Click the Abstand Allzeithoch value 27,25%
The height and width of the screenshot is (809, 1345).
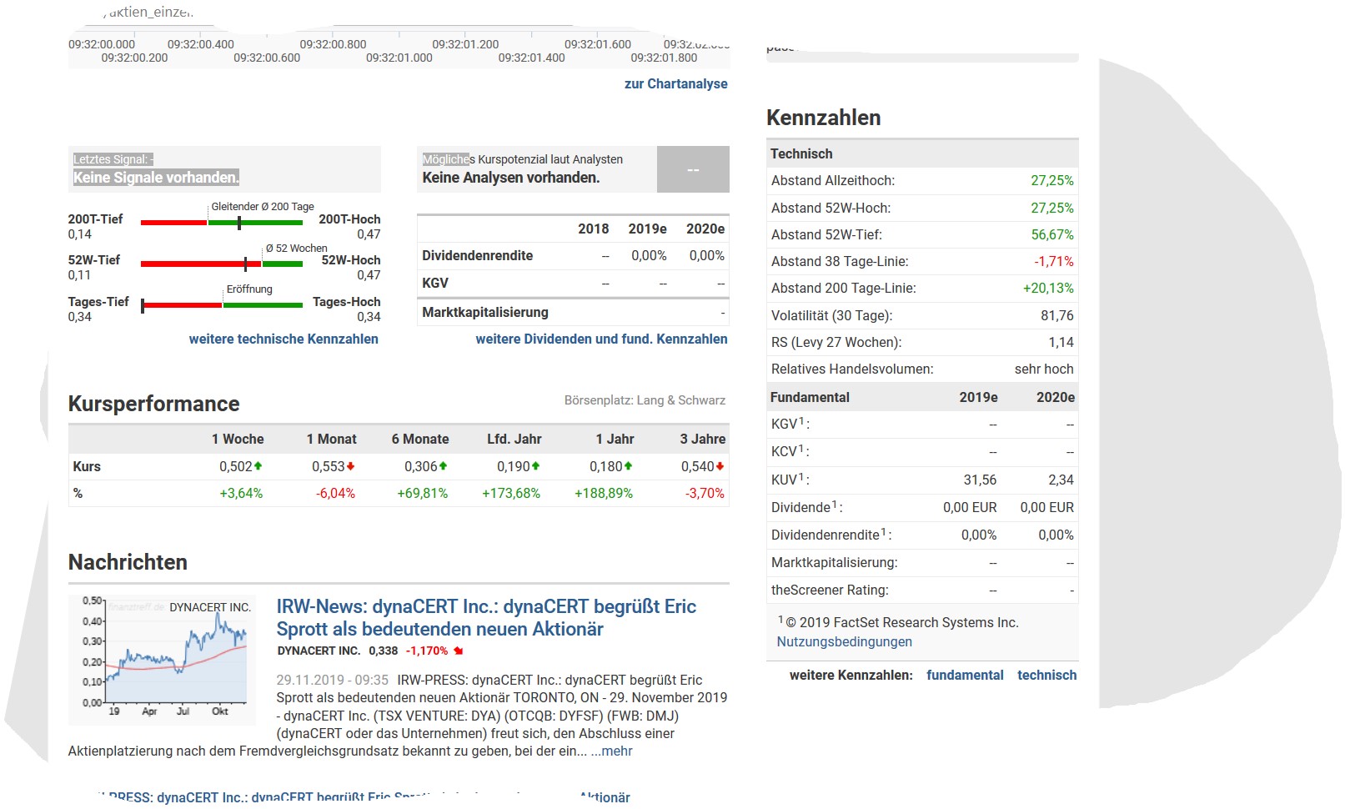pos(1052,180)
